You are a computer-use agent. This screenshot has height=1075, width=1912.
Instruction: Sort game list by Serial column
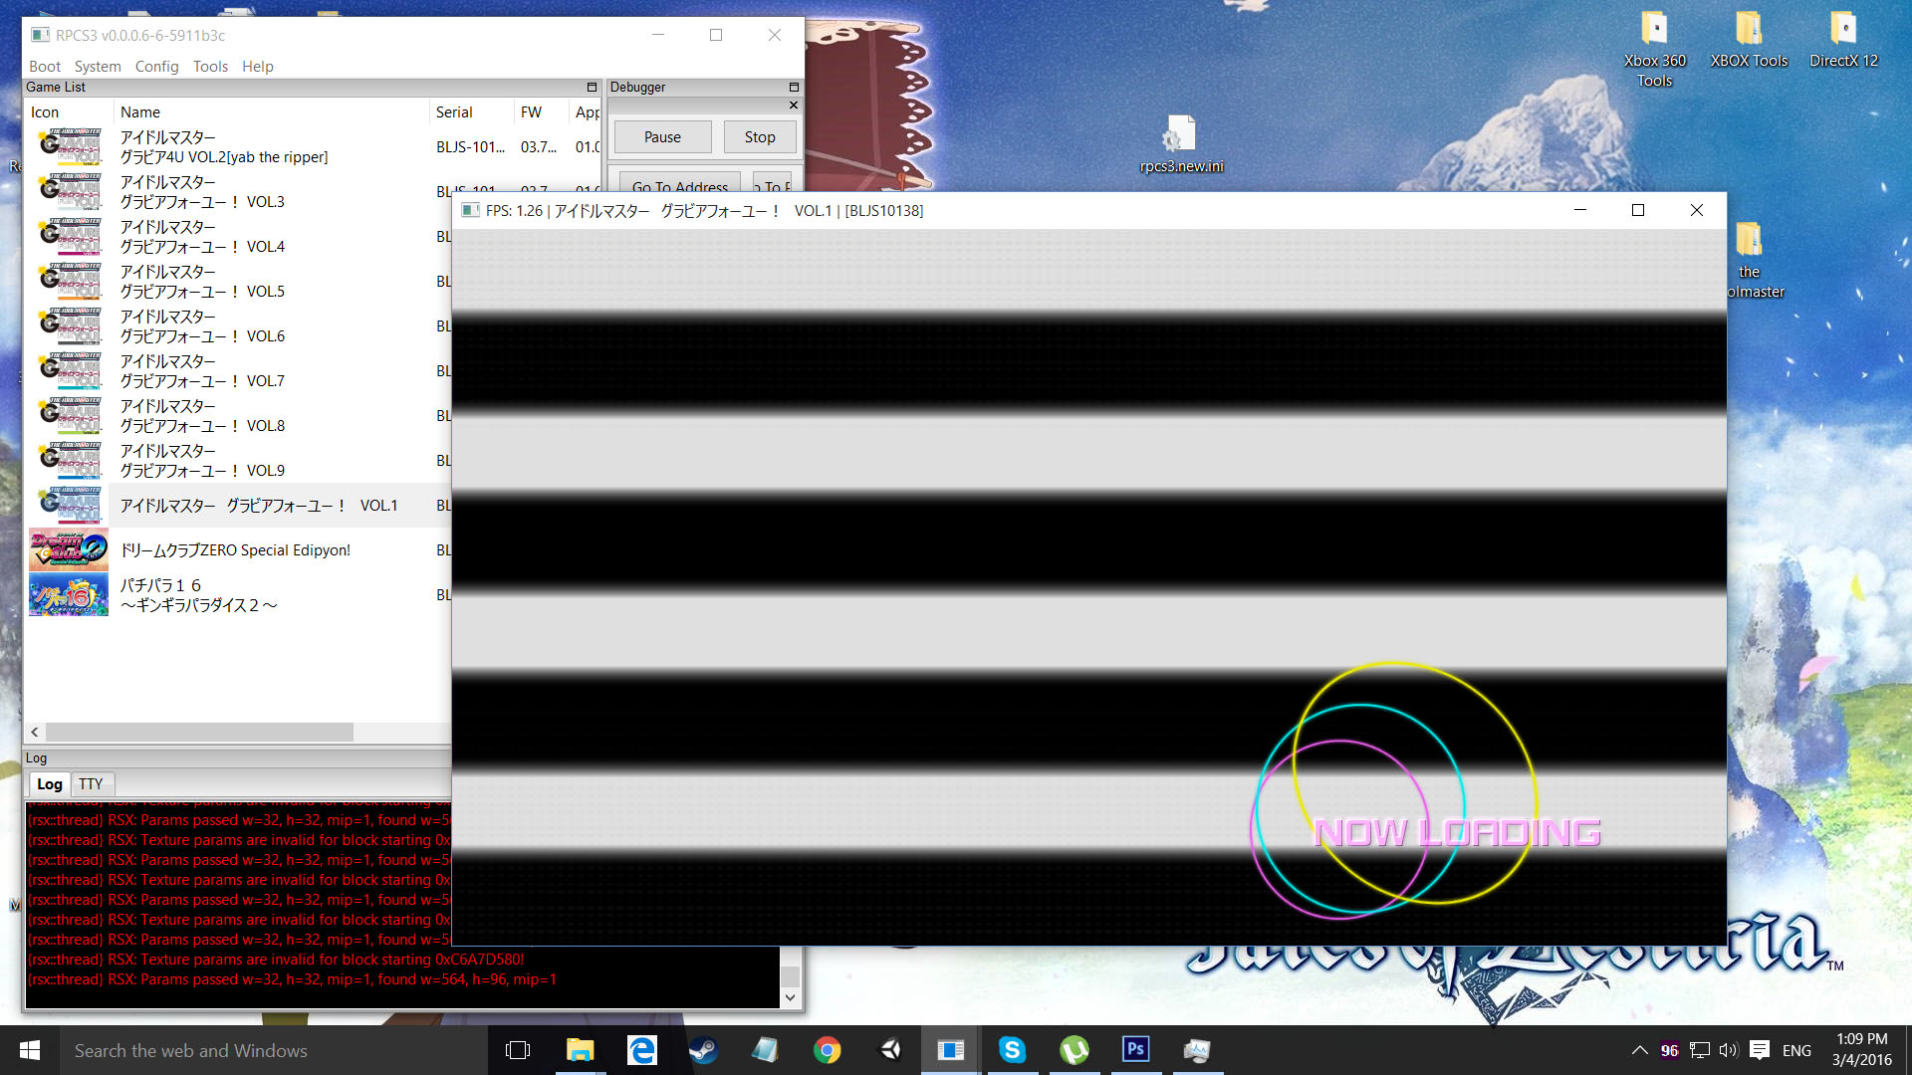pos(471,112)
